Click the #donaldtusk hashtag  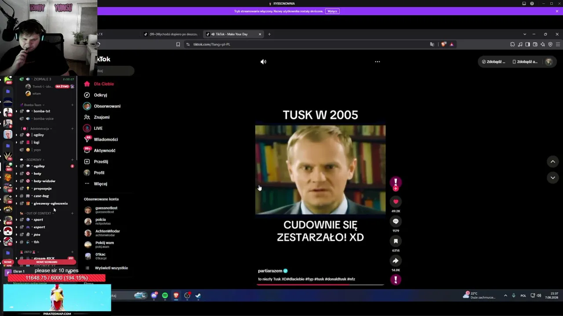pyautogui.click(x=336, y=279)
